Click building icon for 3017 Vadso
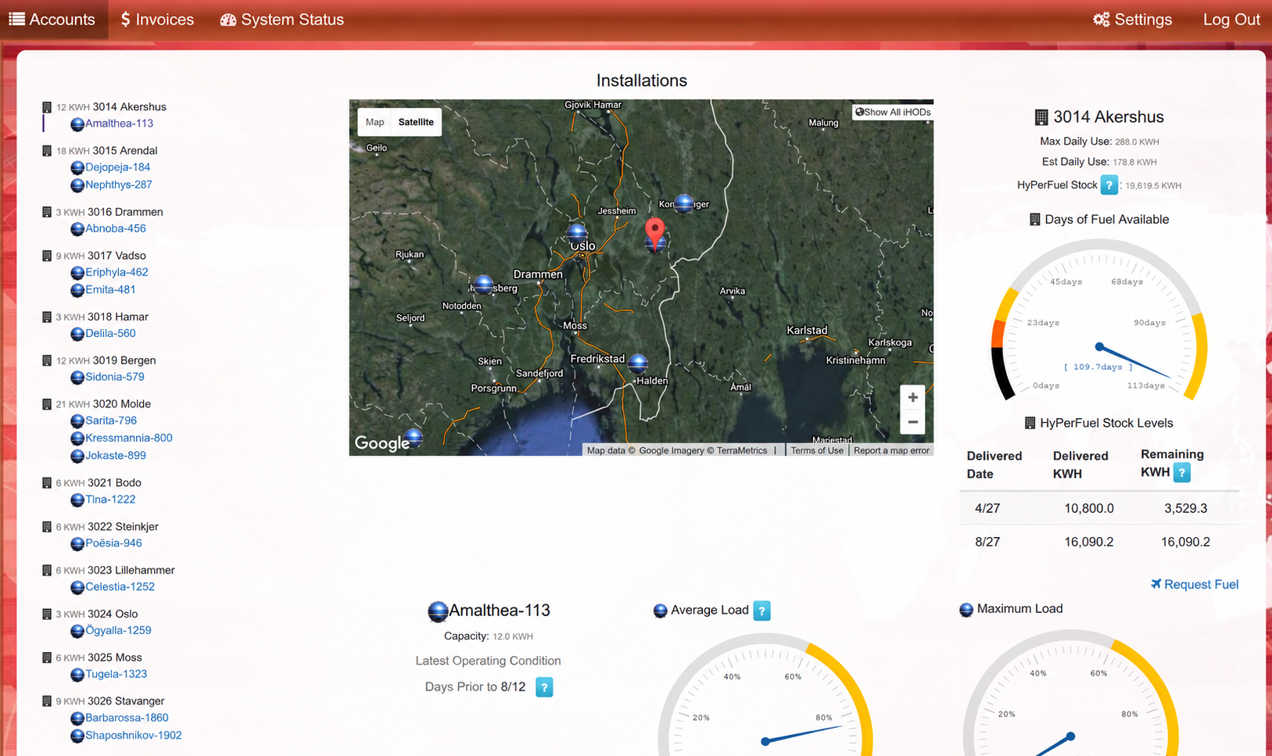Image resolution: width=1272 pixels, height=756 pixels. tap(47, 256)
